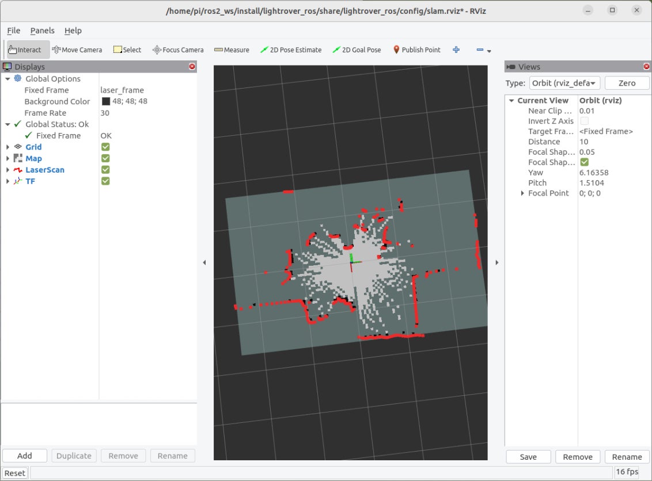Click the blue plus add-tool icon
This screenshot has width=652, height=481.
[x=456, y=50]
